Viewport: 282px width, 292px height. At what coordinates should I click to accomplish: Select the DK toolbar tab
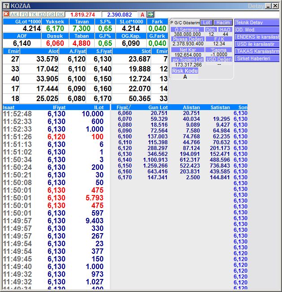(x=60, y=14)
